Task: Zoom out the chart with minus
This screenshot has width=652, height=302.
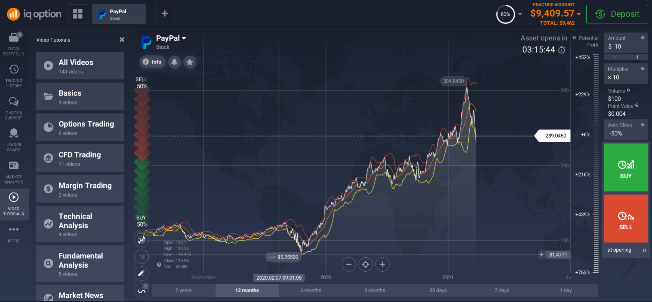Action: tap(349, 264)
